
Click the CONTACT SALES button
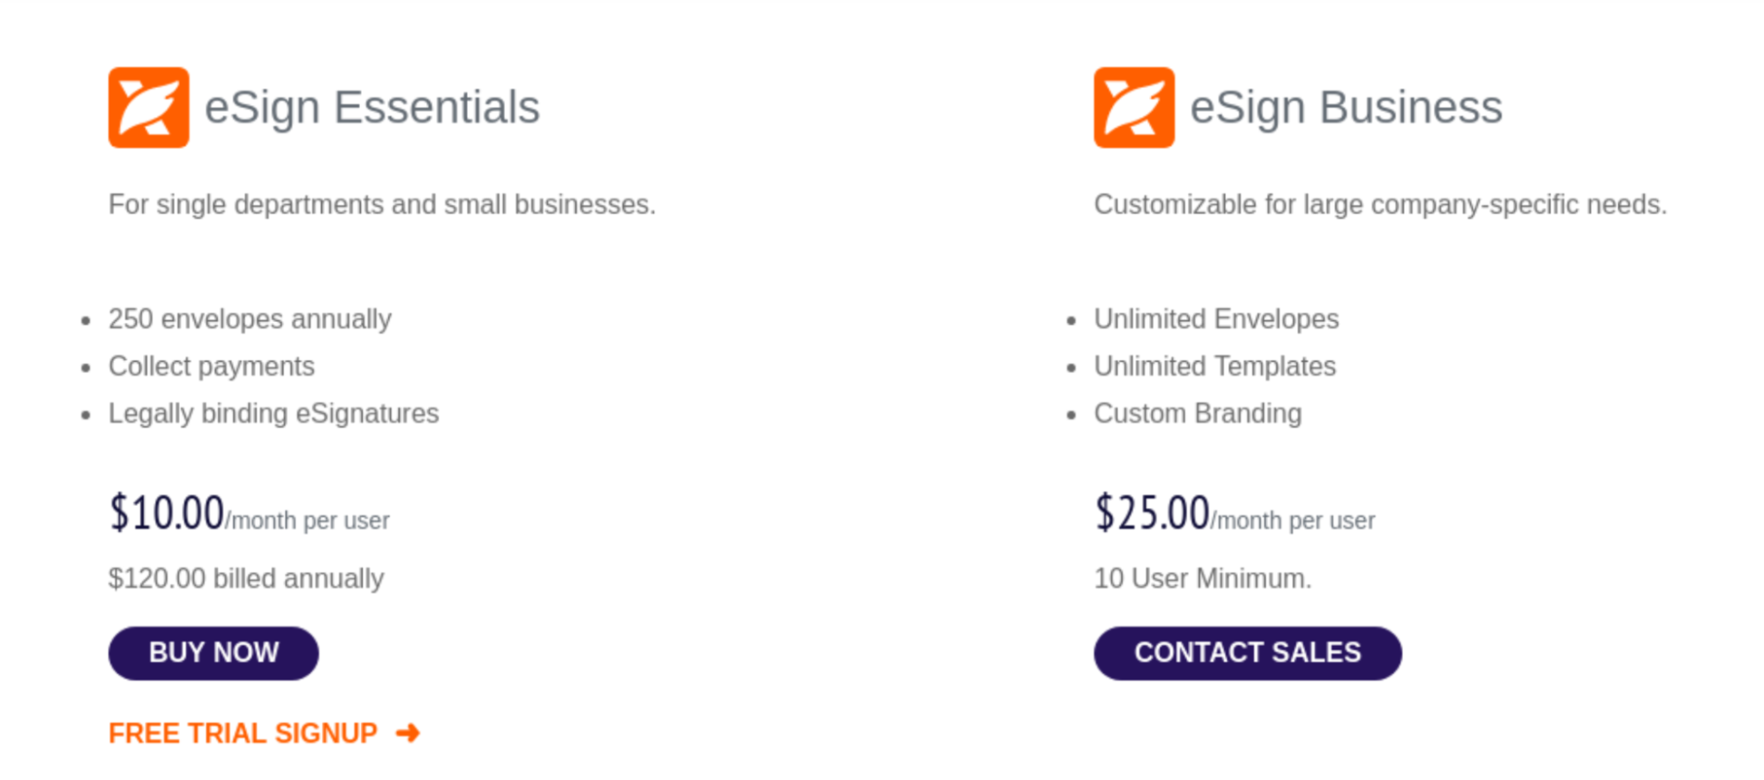[1247, 652]
